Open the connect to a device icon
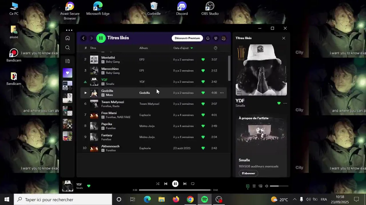 260,186
